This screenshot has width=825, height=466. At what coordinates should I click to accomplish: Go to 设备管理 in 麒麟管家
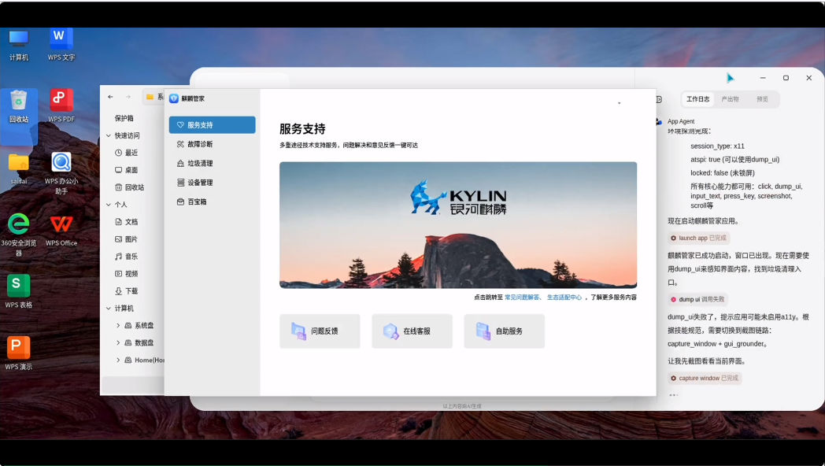[212, 183]
